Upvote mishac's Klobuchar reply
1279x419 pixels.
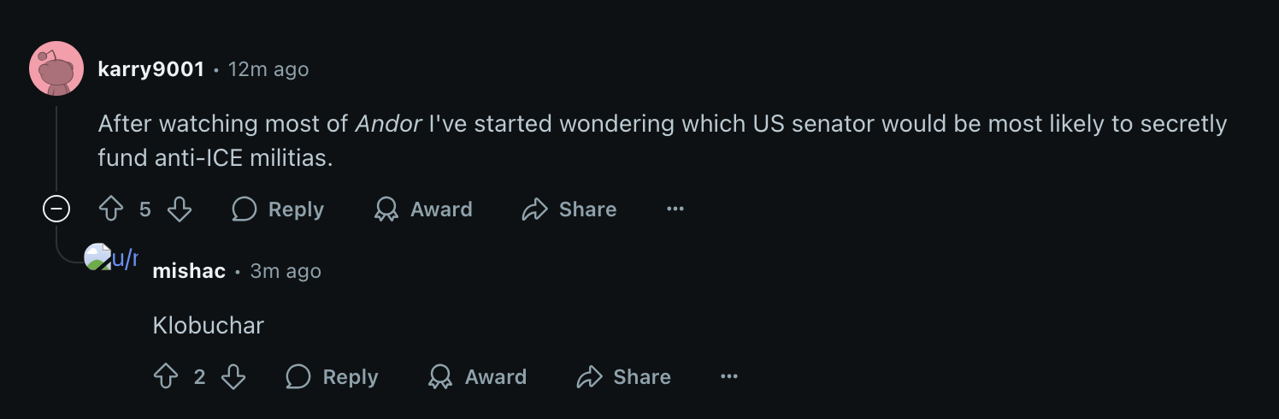coord(166,377)
